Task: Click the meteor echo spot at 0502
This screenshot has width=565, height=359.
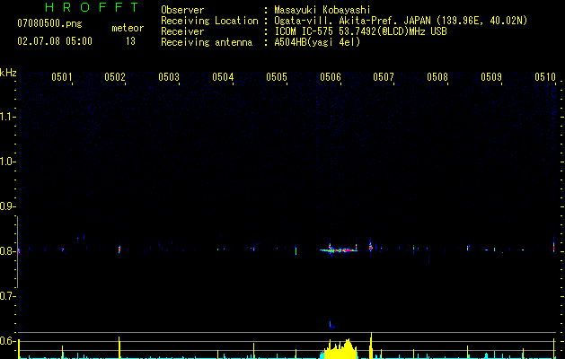Action: click(119, 250)
